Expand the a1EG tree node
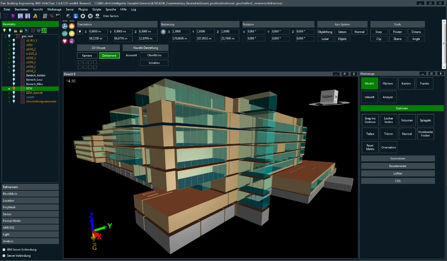The image size is (447, 261). coord(9,45)
